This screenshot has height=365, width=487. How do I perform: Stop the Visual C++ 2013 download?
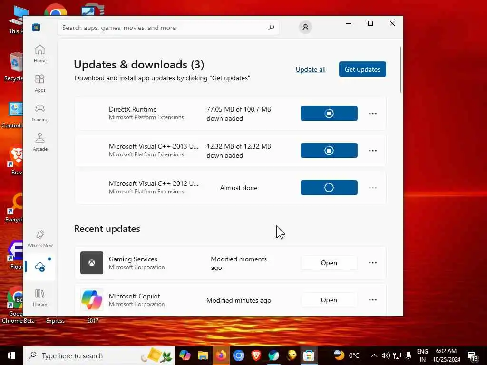(x=329, y=151)
